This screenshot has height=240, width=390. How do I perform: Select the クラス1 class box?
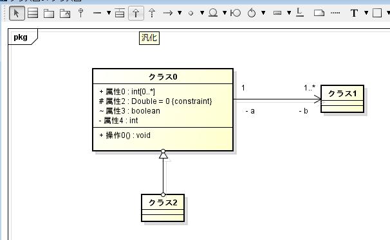[x=342, y=99]
